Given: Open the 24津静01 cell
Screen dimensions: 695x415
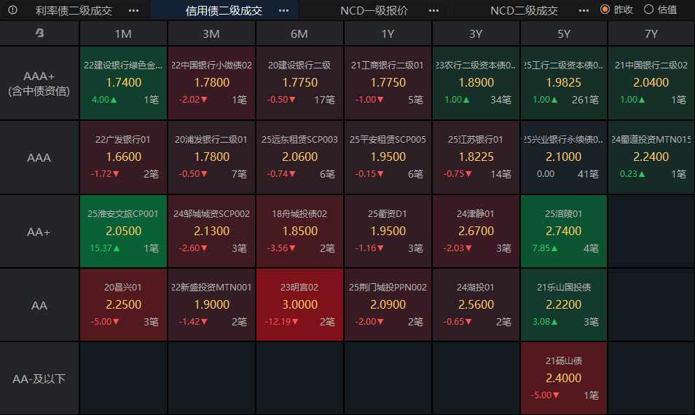Looking at the screenshot, I should pyautogui.click(x=476, y=232).
